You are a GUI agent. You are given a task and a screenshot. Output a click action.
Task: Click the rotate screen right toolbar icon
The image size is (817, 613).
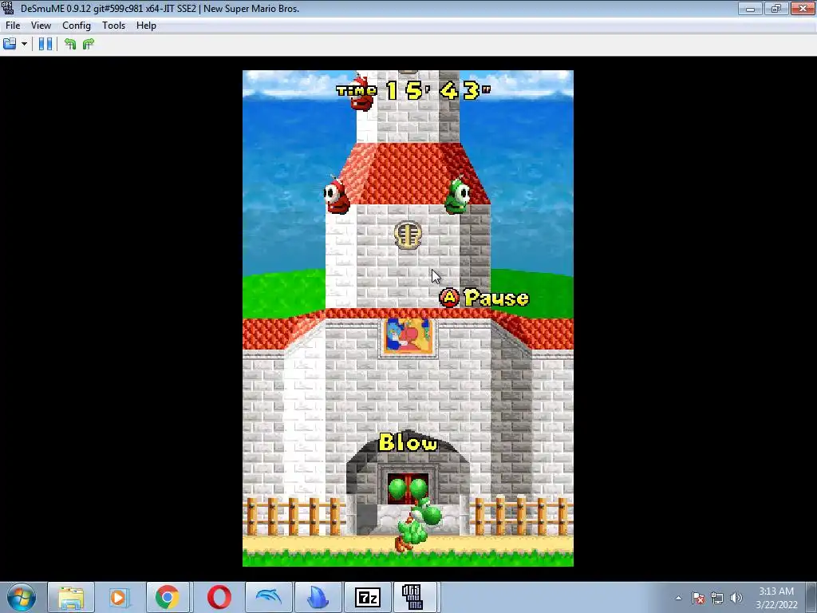click(x=88, y=45)
